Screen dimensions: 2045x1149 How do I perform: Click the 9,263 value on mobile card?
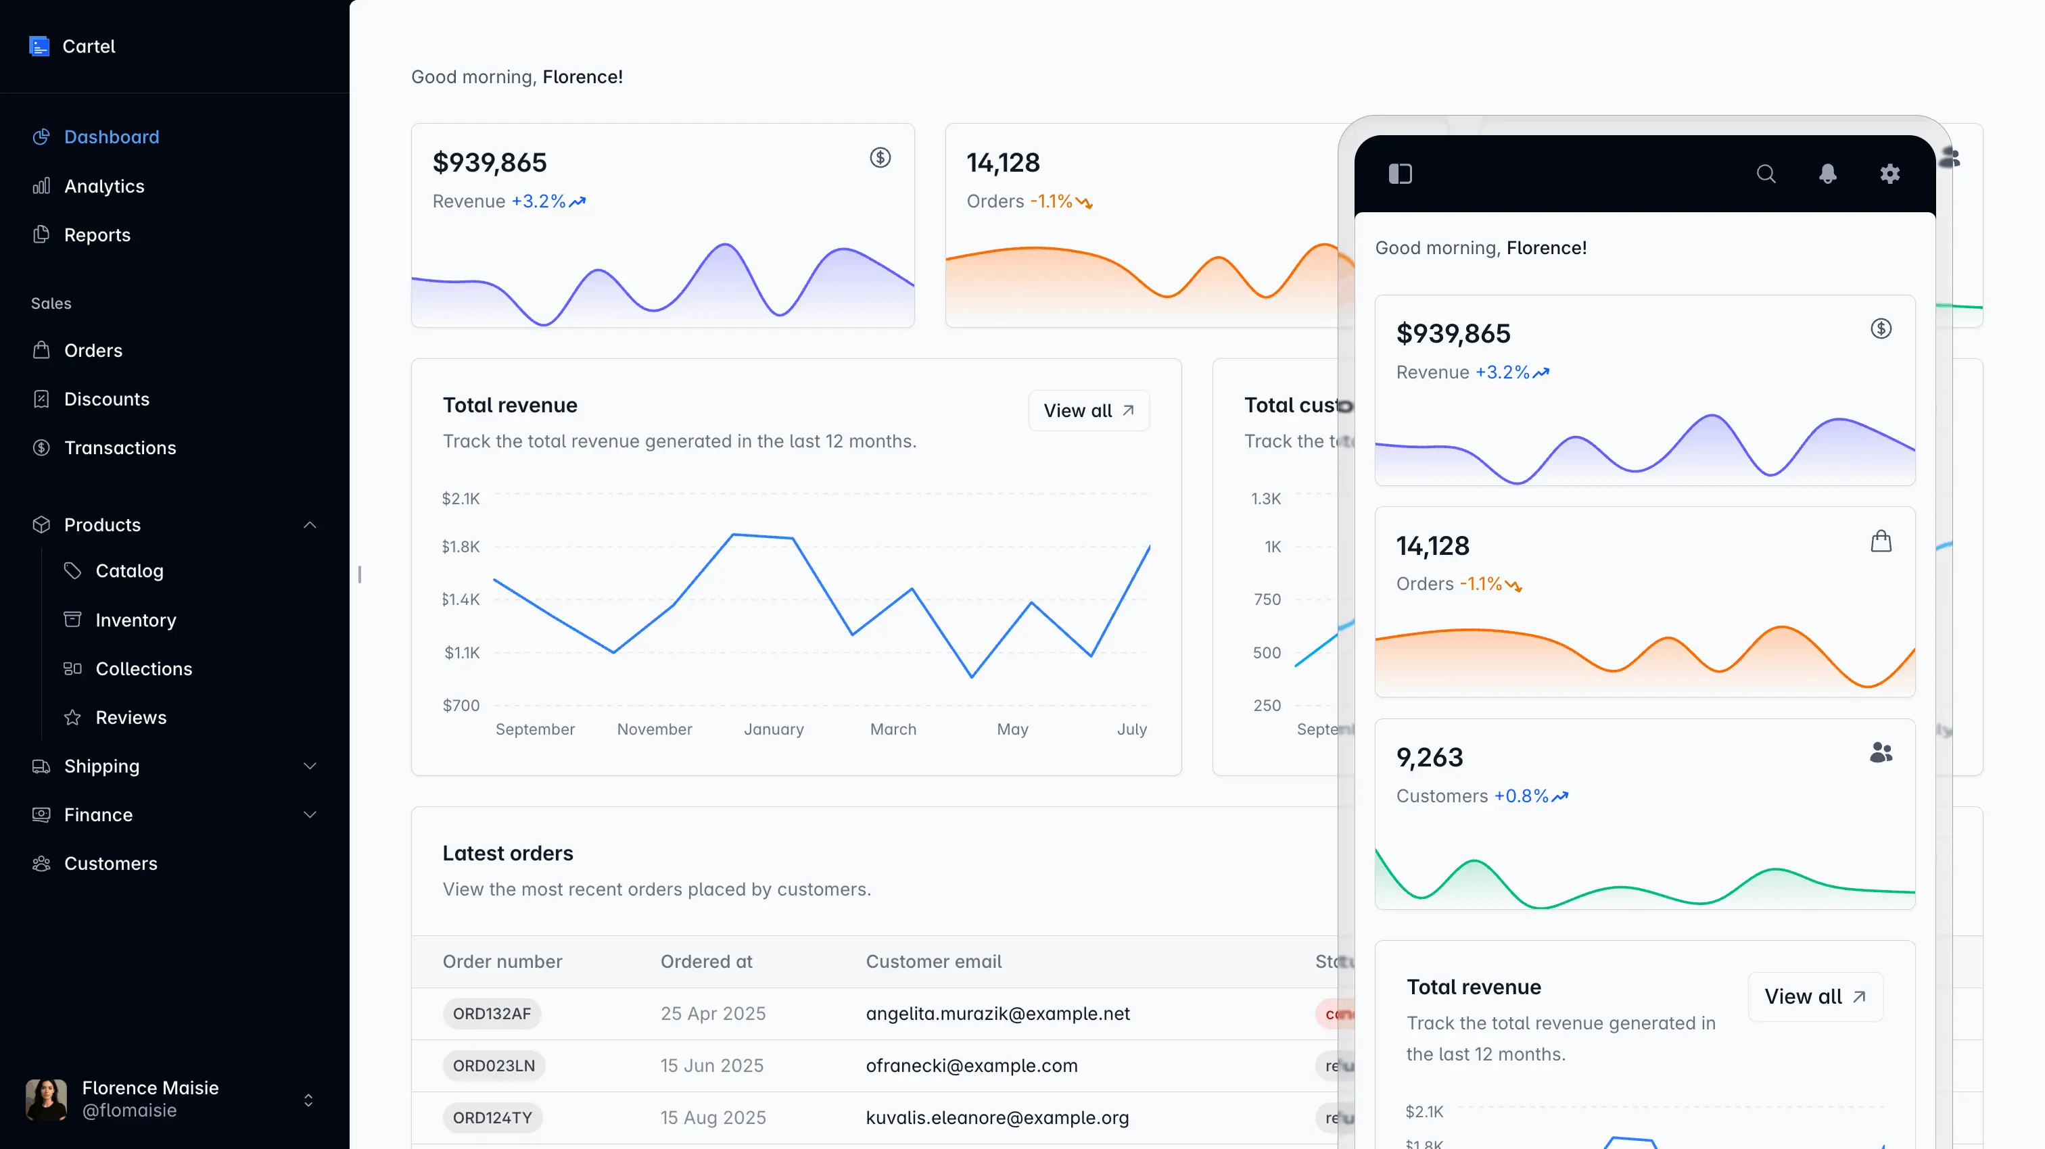[1429, 757]
